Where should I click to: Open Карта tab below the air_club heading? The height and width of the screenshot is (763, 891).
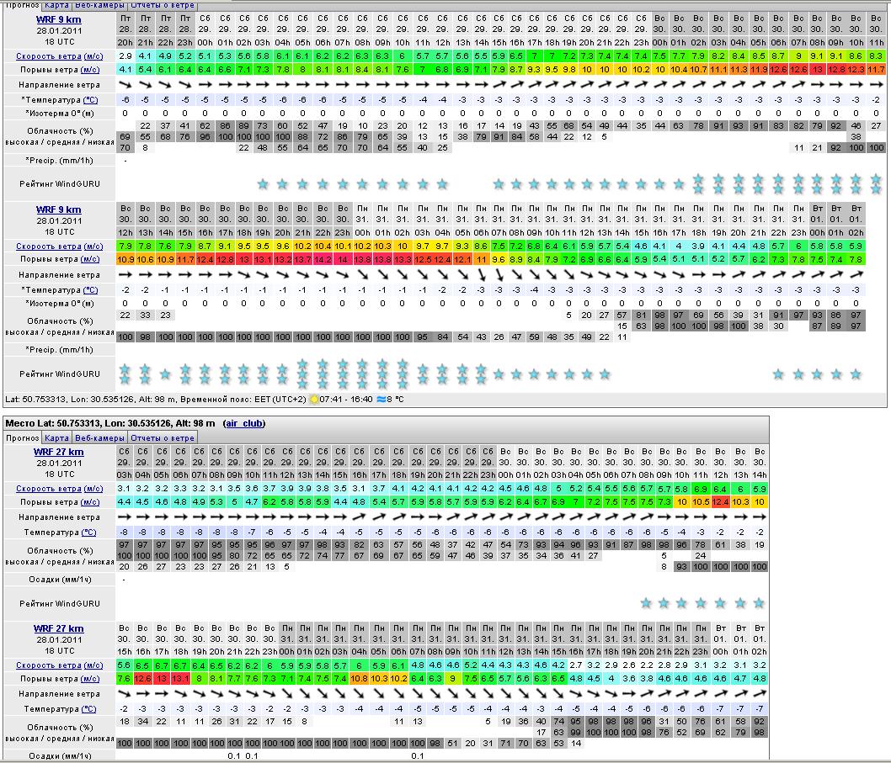coord(56,438)
